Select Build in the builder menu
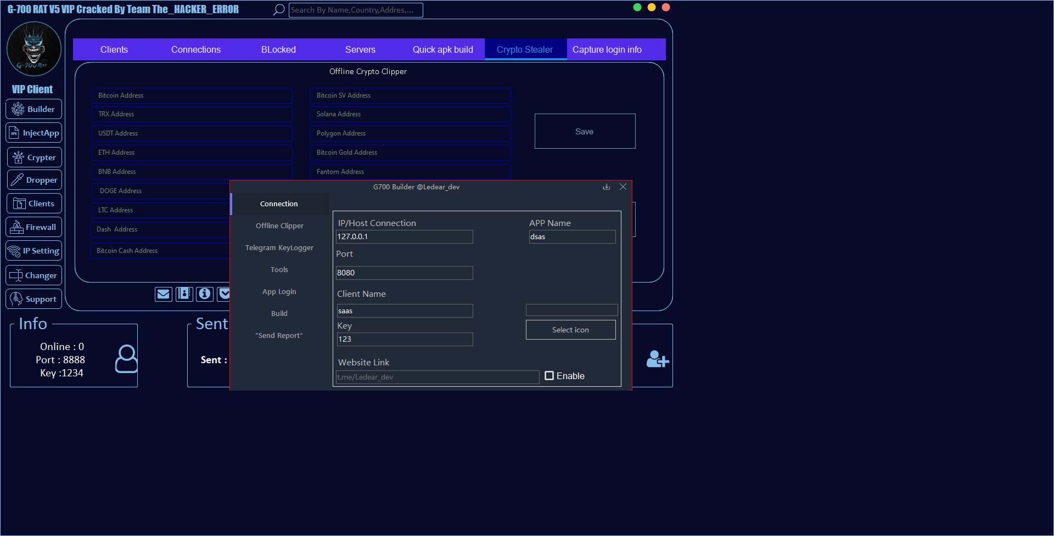 pyautogui.click(x=279, y=313)
